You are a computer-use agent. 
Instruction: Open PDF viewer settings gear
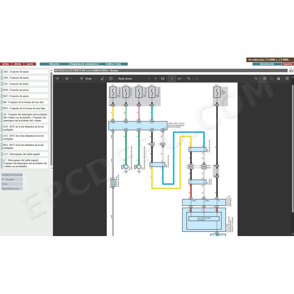pyautogui.click(x=287, y=79)
